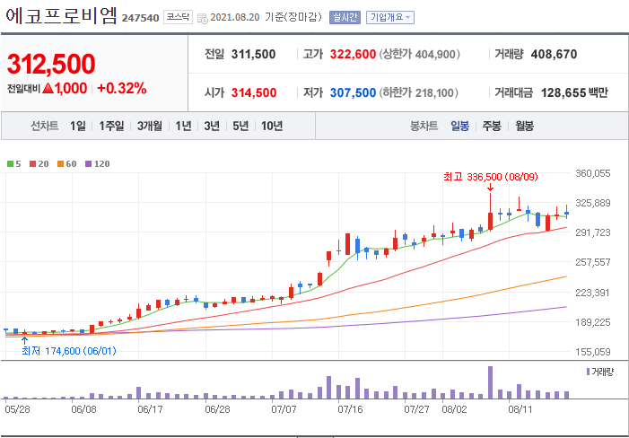Open the 10년 line chart
The width and height of the screenshot is (629, 438).
tap(272, 126)
